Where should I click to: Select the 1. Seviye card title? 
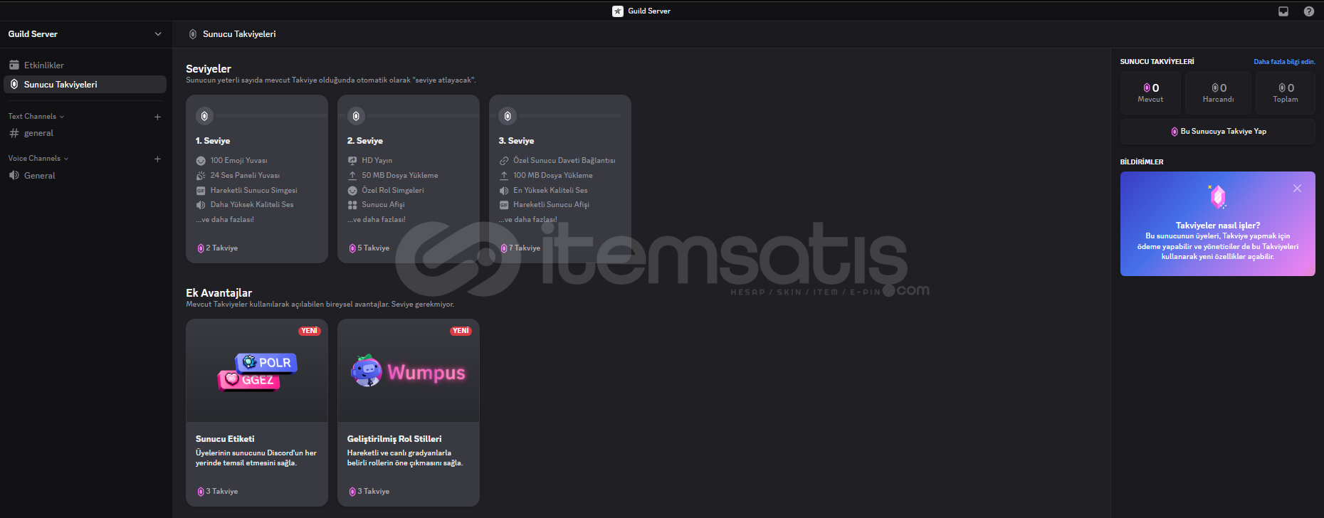(213, 141)
